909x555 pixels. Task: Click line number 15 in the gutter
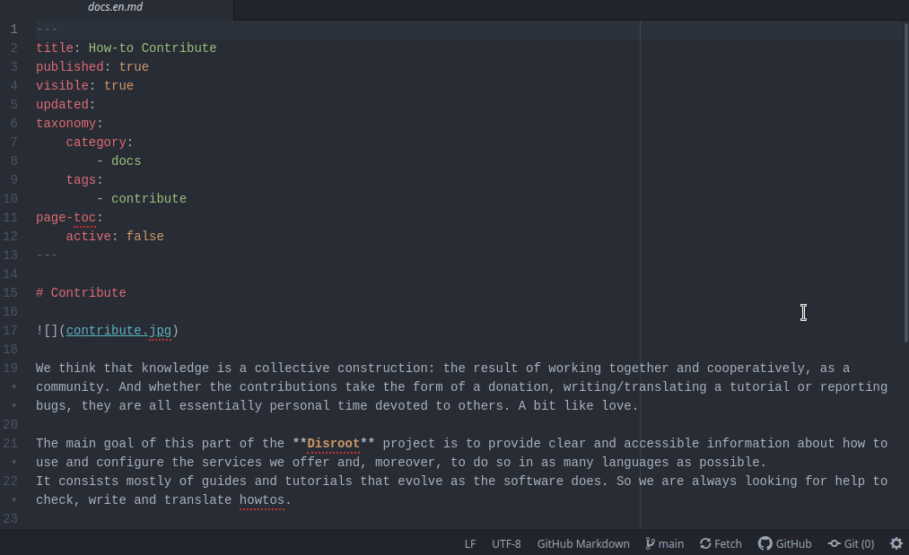pyautogui.click(x=11, y=293)
